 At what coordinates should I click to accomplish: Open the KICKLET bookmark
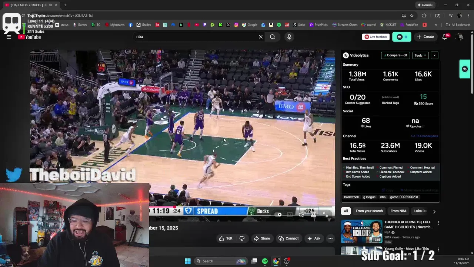388,25
